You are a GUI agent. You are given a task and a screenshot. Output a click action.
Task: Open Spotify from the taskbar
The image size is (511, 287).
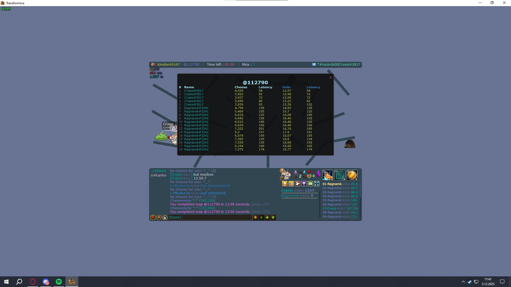click(59, 282)
